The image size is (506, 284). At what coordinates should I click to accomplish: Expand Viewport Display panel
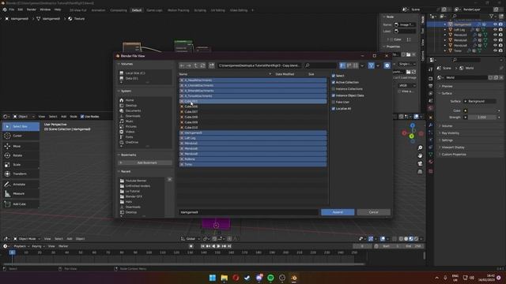coord(452,148)
